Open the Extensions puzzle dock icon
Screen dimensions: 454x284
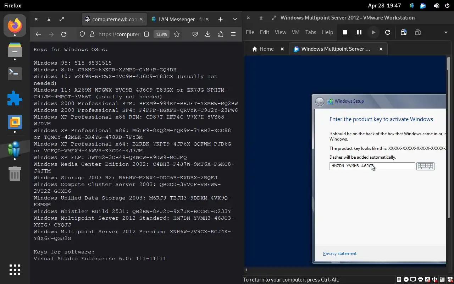(15, 98)
